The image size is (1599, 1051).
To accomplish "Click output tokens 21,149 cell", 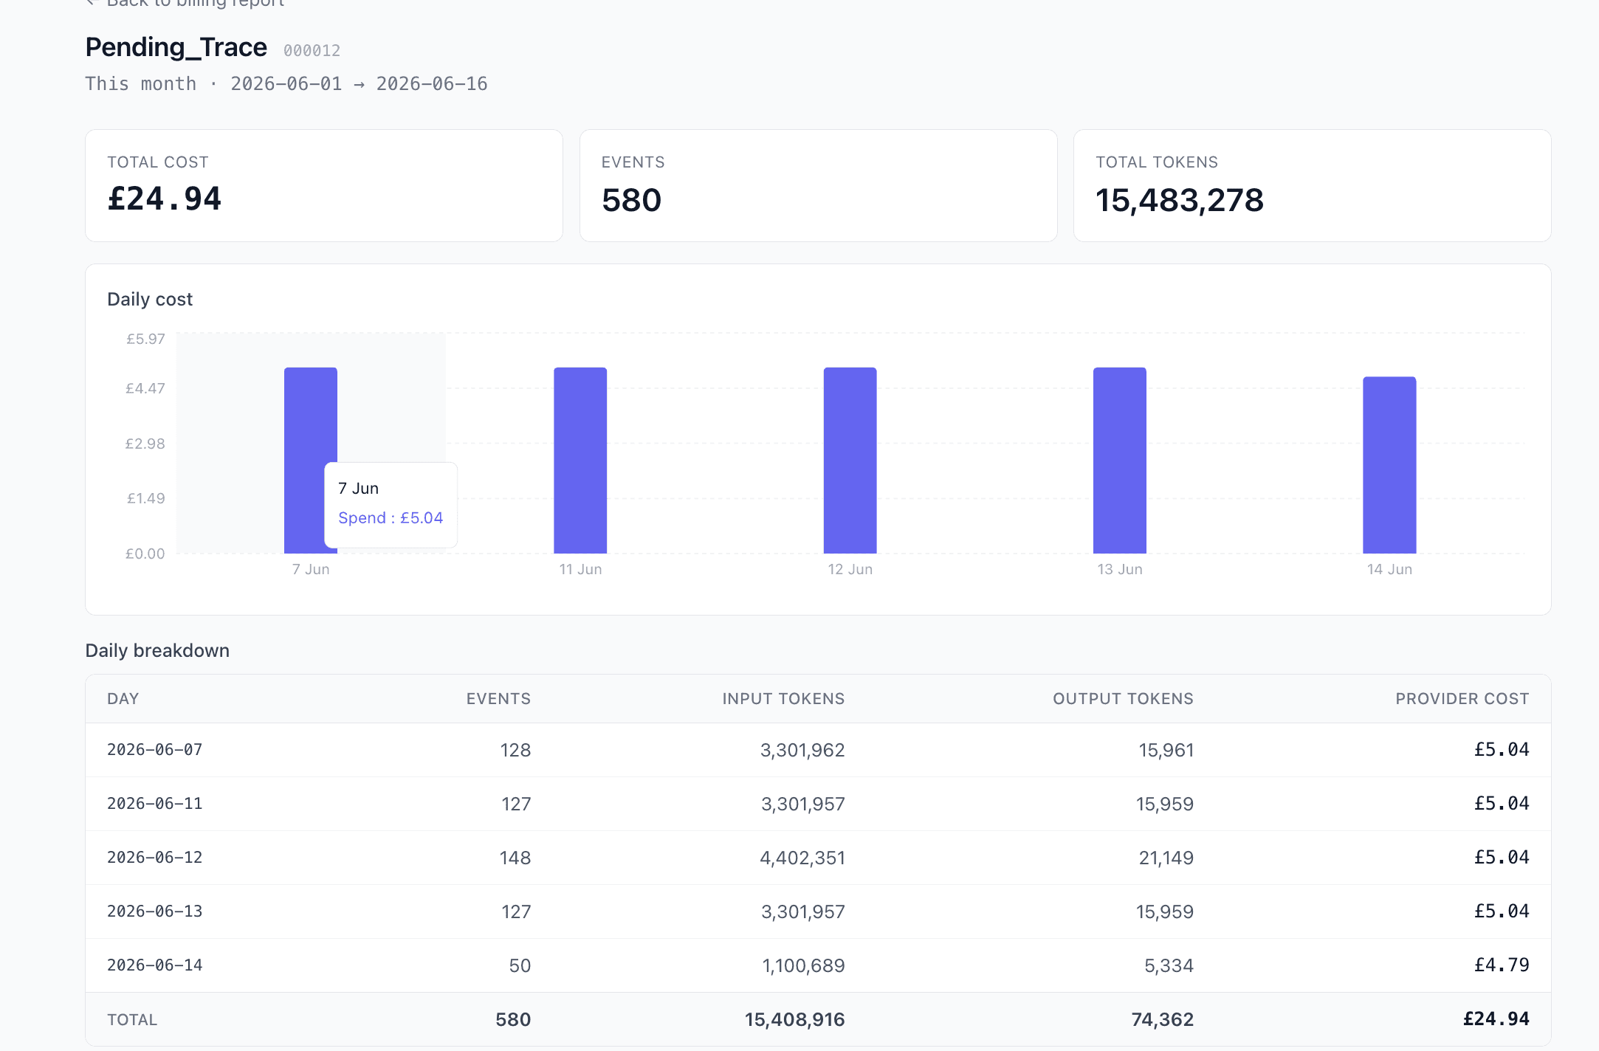I will point(1166,858).
